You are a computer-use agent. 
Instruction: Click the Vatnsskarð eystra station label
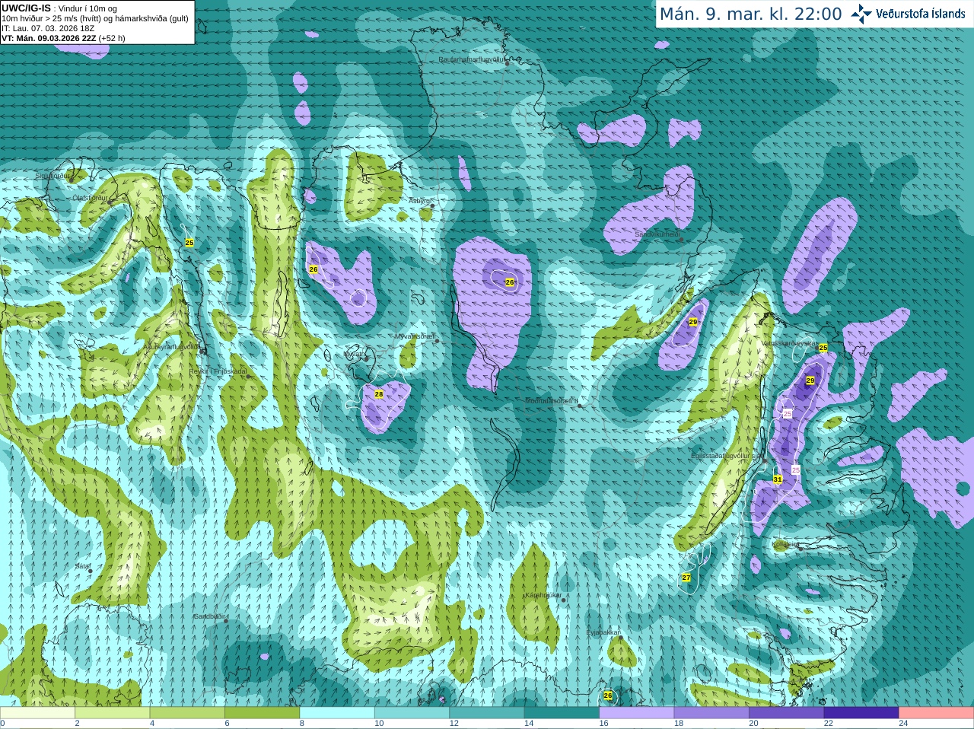pyautogui.click(x=789, y=343)
